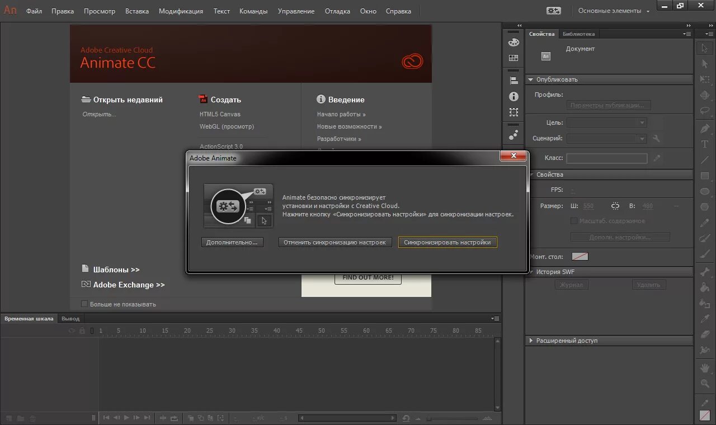
Task: Enable the 'Масштаб. содержимое' checkbox
Action: tap(574, 220)
